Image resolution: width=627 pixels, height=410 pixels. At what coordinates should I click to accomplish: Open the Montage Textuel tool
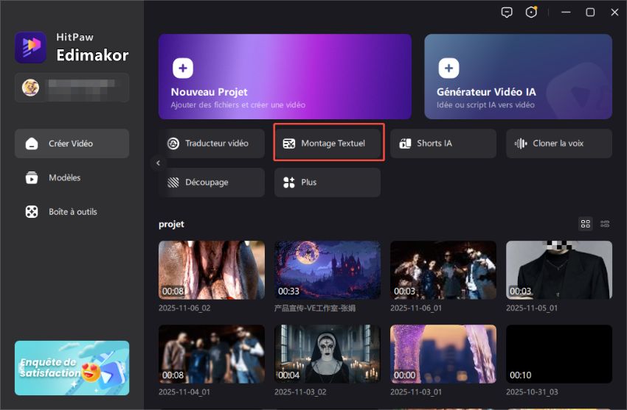tap(328, 144)
